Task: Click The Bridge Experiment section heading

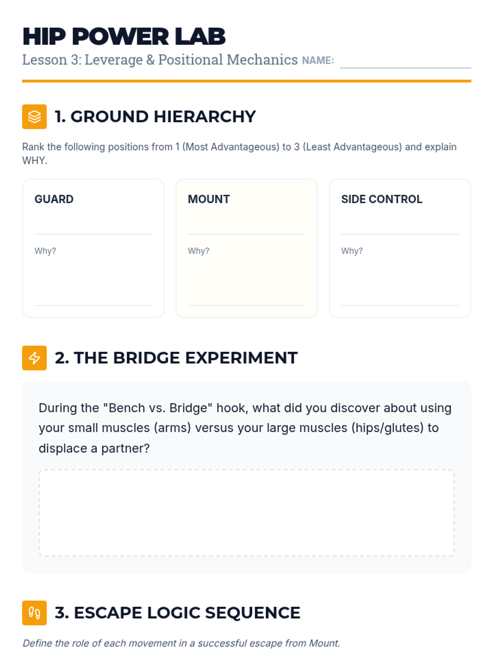Action: (176, 358)
